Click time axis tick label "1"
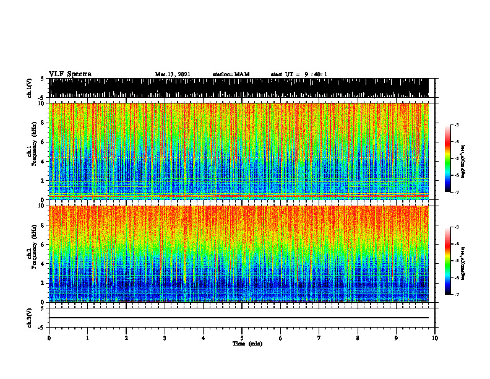This screenshot has width=490, height=379. [87, 338]
